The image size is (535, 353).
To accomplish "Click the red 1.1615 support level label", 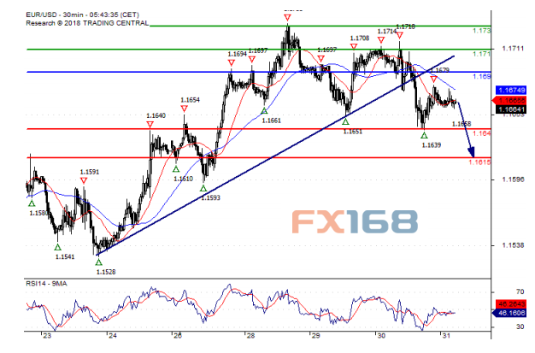I will (x=479, y=162).
